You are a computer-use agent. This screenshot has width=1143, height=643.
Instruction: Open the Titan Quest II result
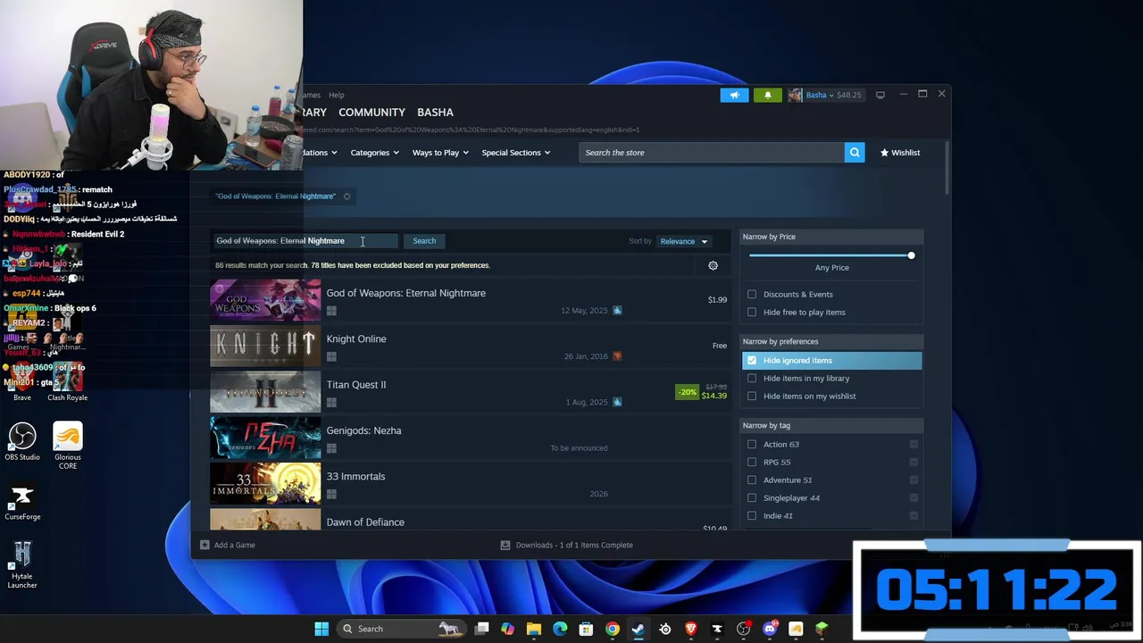470,392
